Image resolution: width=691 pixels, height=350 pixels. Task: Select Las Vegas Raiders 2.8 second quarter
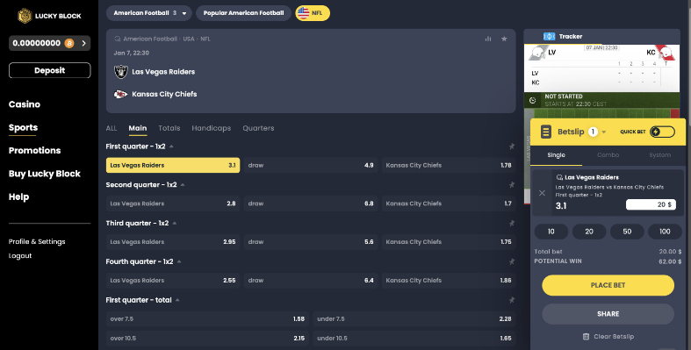(173, 204)
